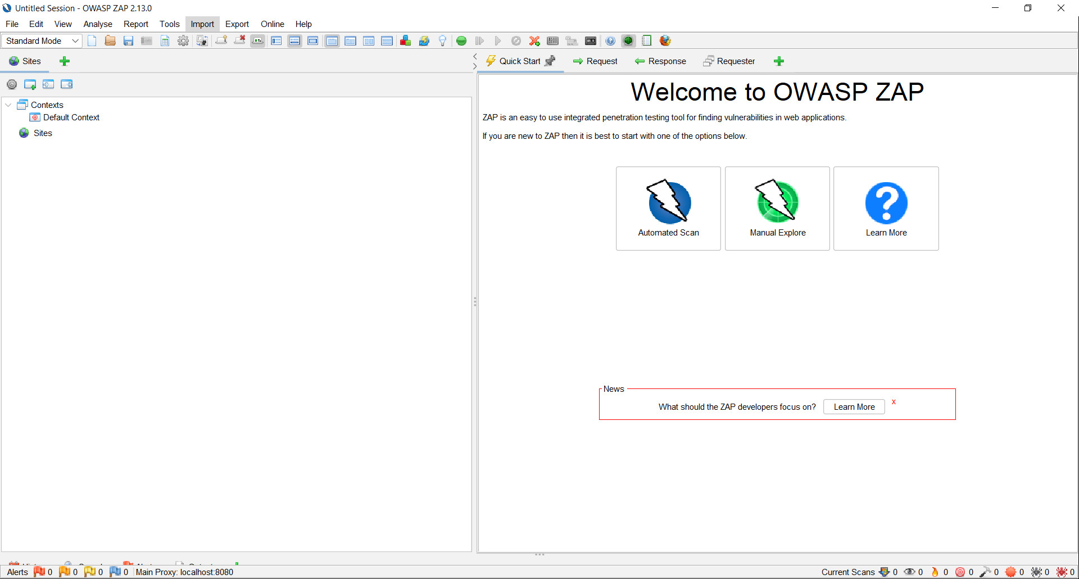
Task: Add custom HTTP breakpoint red X icon
Action: tap(534, 40)
